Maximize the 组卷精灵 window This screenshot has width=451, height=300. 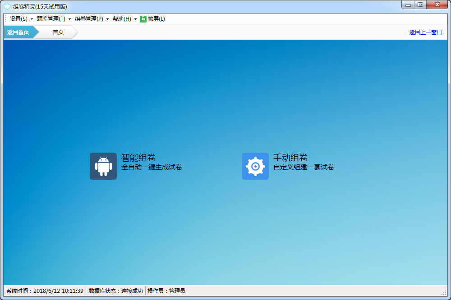coord(420,5)
